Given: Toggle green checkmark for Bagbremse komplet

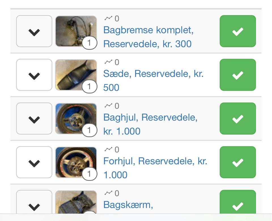Looking at the screenshot, I should [238, 31].
